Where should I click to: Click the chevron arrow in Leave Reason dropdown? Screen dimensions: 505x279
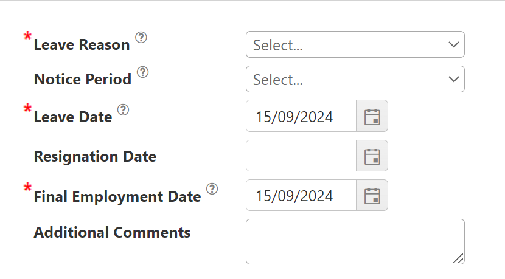(454, 44)
